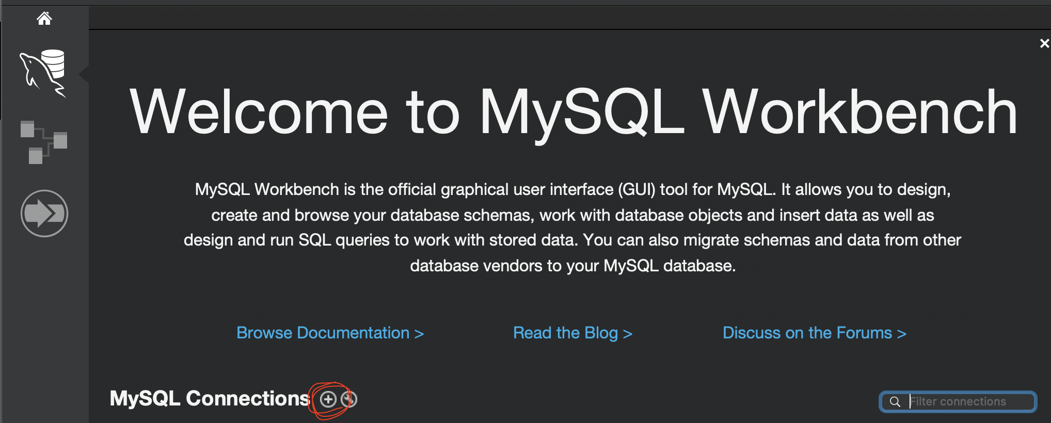Open the MySQL Connections dolphin sidebar view
The image size is (1051, 423).
point(43,73)
